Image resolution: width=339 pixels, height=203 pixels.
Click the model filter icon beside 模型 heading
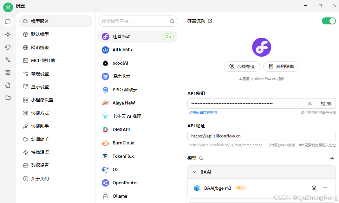332,158
